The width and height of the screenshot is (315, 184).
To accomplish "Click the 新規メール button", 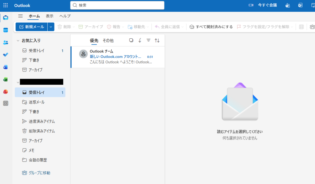I will tap(32, 27).
